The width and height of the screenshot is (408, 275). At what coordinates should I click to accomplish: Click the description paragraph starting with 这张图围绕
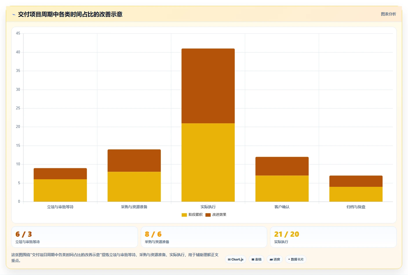click(x=115, y=258)
